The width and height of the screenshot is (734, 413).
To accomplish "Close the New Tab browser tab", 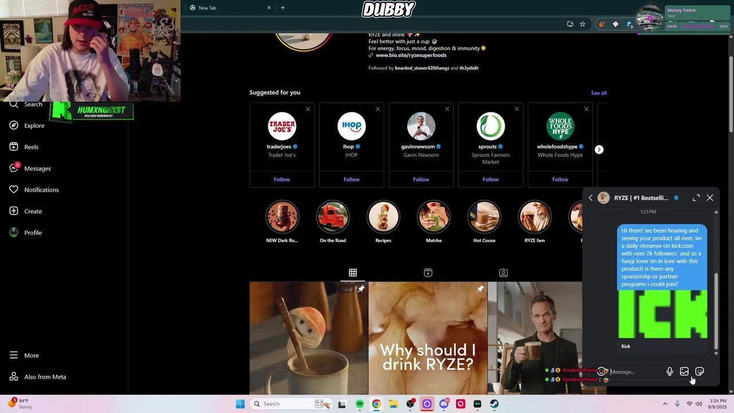I will (x=269, y=8).
